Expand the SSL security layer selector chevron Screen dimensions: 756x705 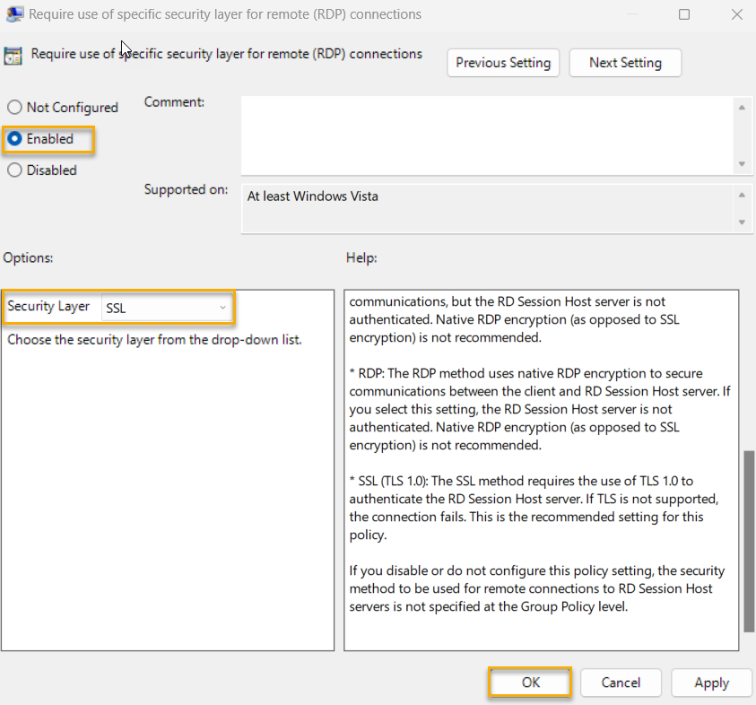coord(223,308)
